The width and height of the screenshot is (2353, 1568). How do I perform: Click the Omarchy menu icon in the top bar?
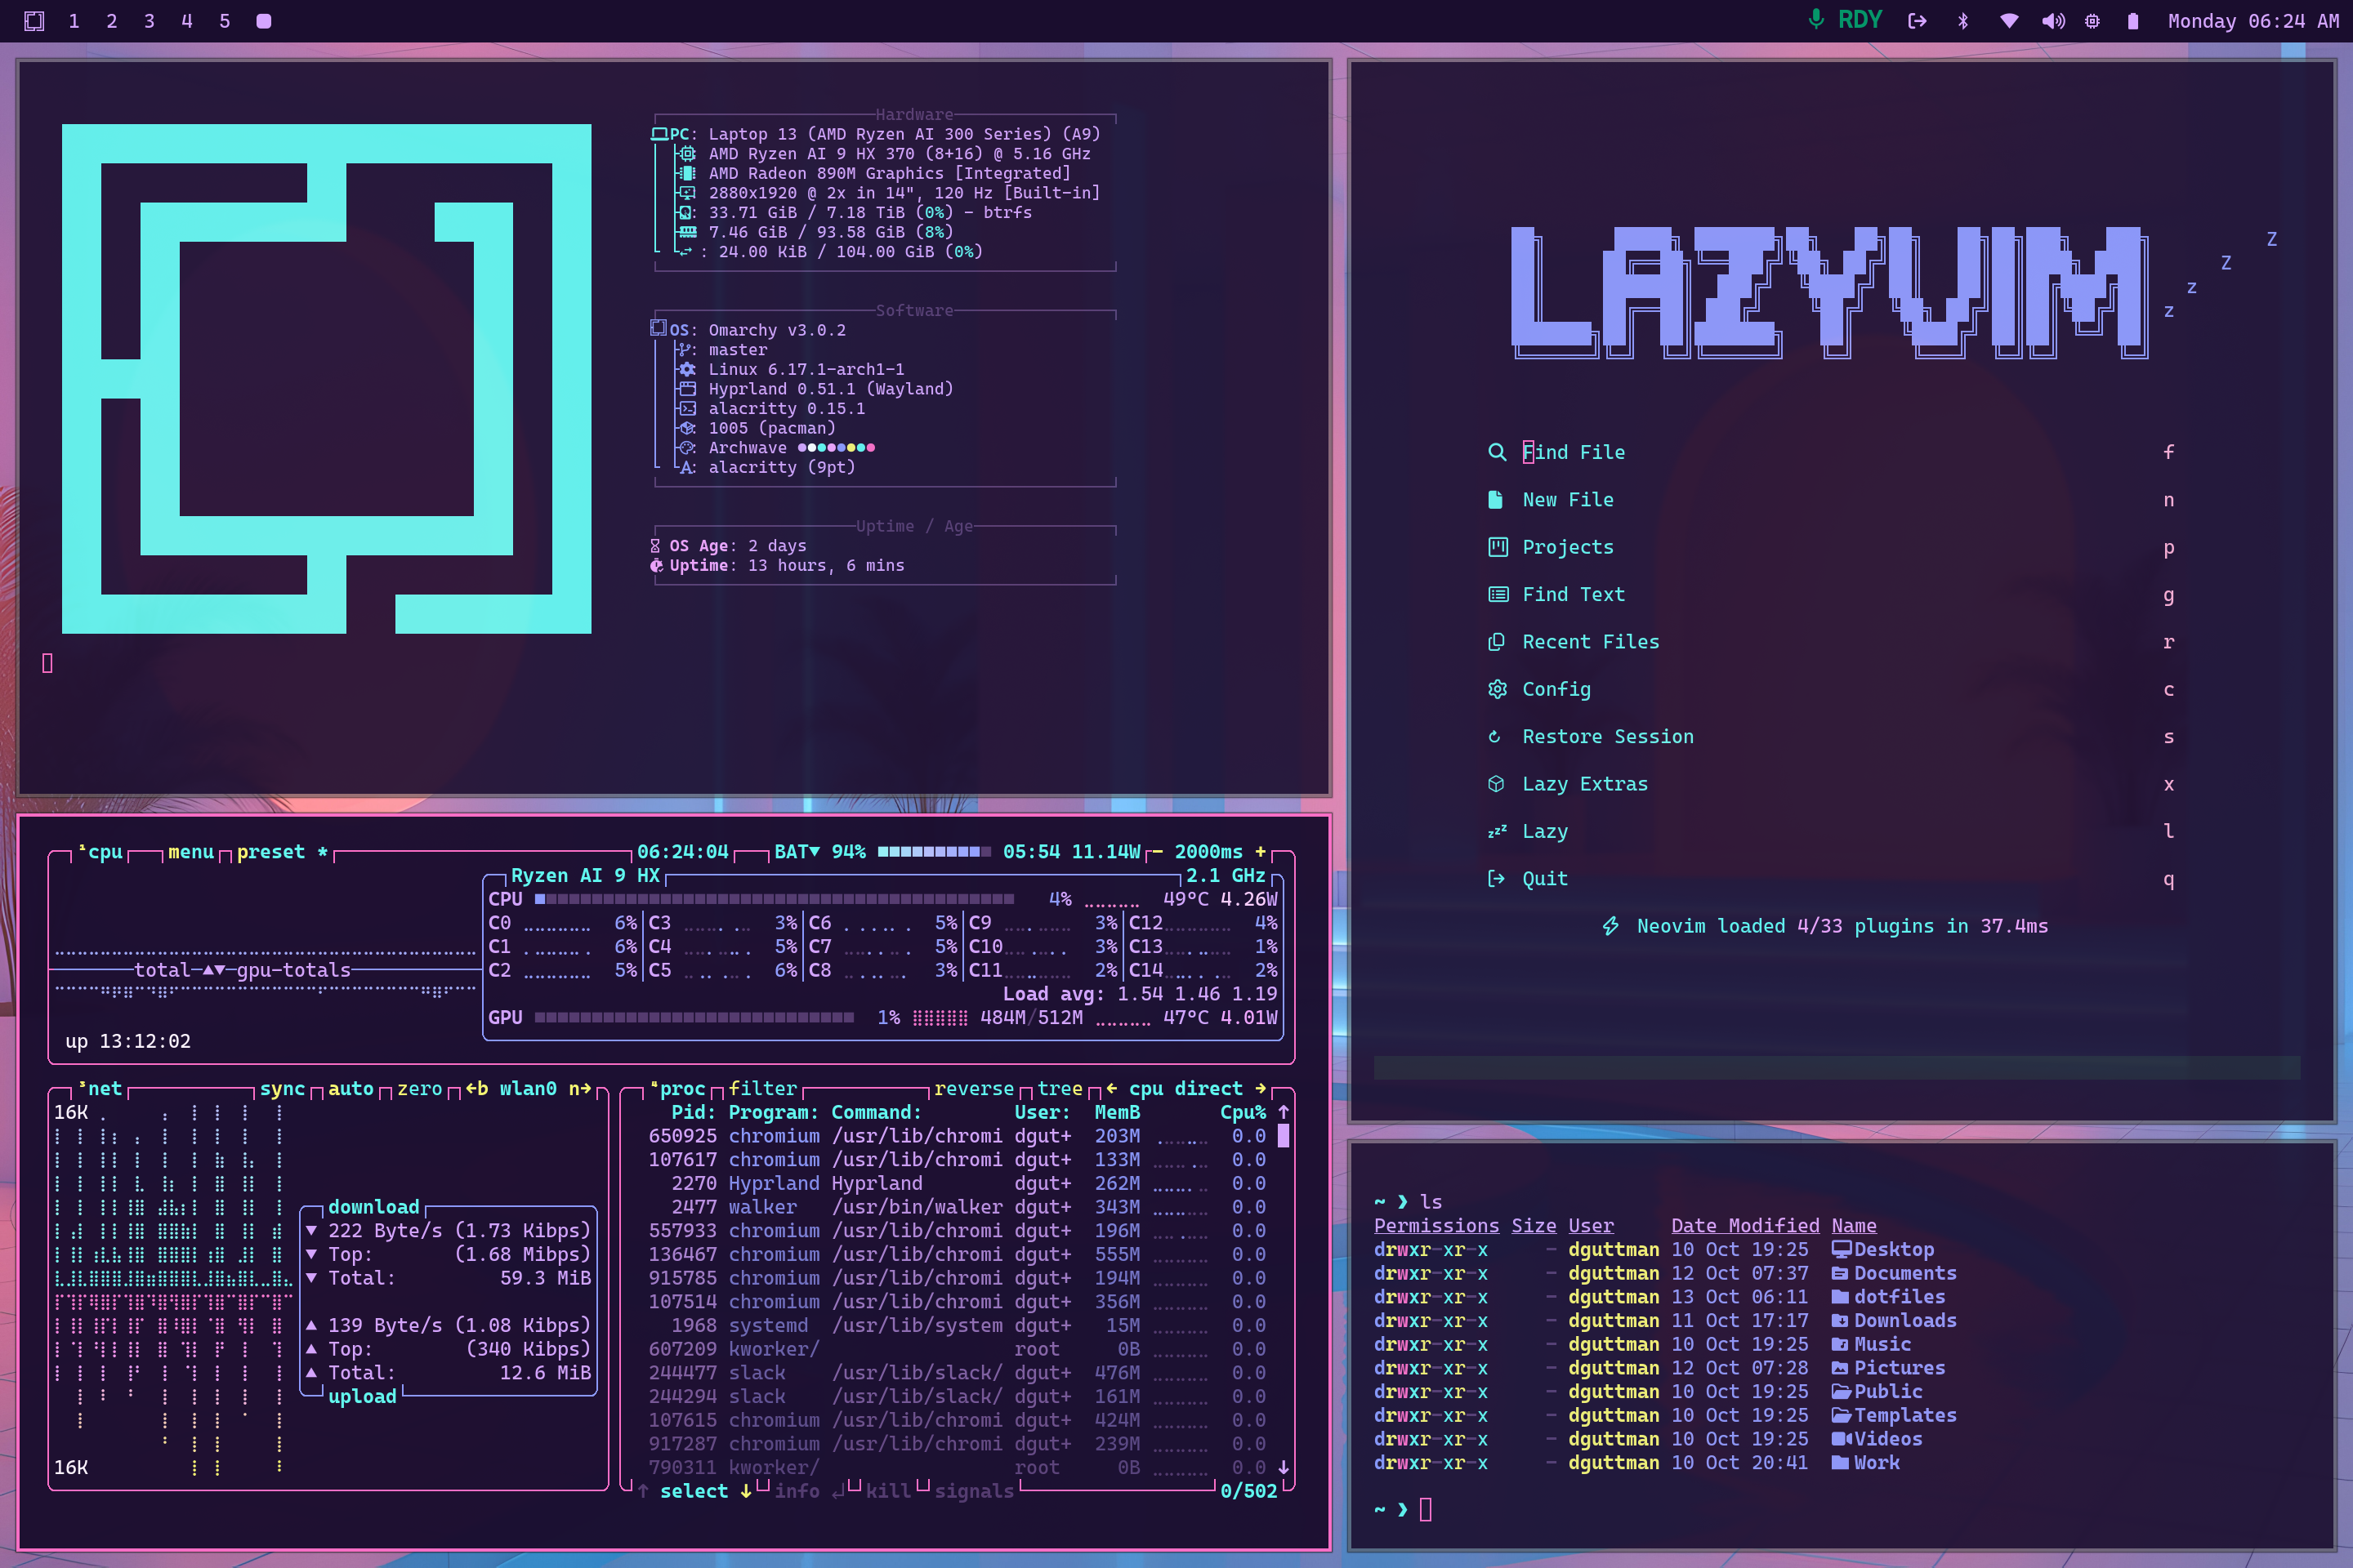coord(34,21)
